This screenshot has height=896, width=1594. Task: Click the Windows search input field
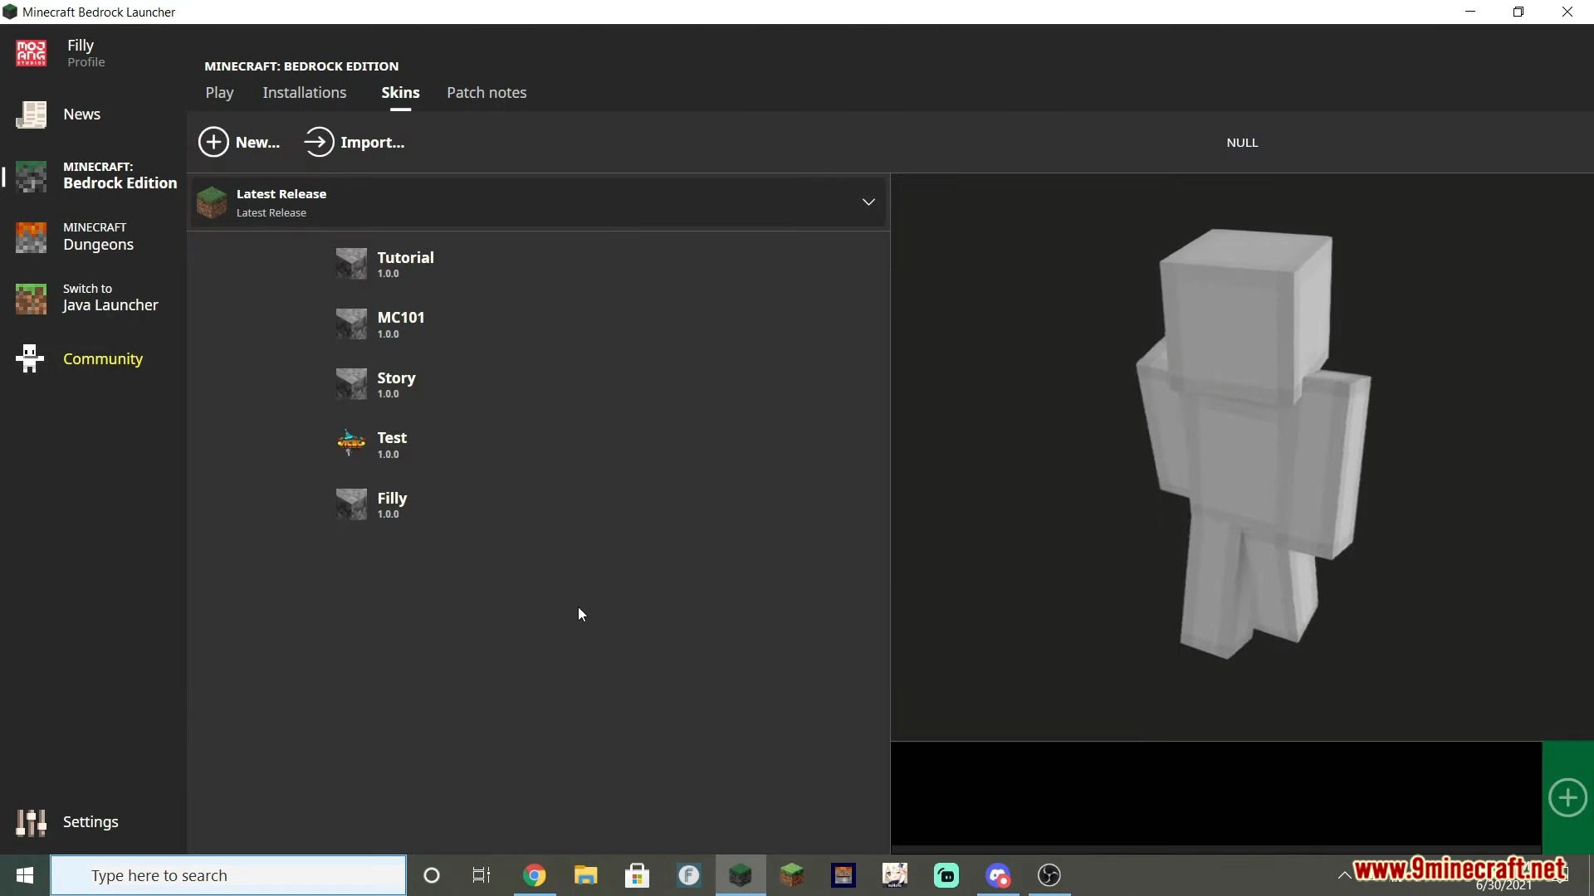[227, 874]
